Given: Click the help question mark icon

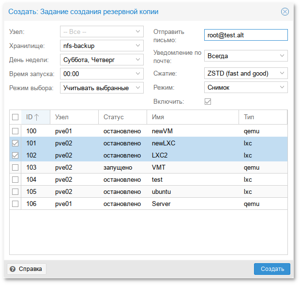Looking at the screenshot, I should tap(13, 269).
